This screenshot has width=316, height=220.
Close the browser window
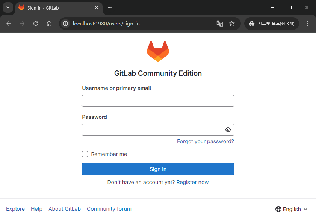coord(307,7)
